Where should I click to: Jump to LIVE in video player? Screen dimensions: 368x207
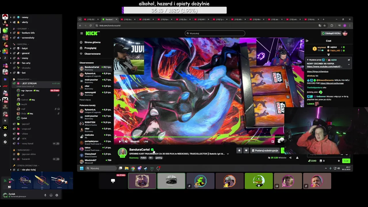pos(146,141)
